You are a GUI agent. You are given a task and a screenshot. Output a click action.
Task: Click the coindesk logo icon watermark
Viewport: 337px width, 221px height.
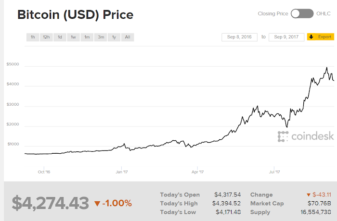click(x=283, y=136)
